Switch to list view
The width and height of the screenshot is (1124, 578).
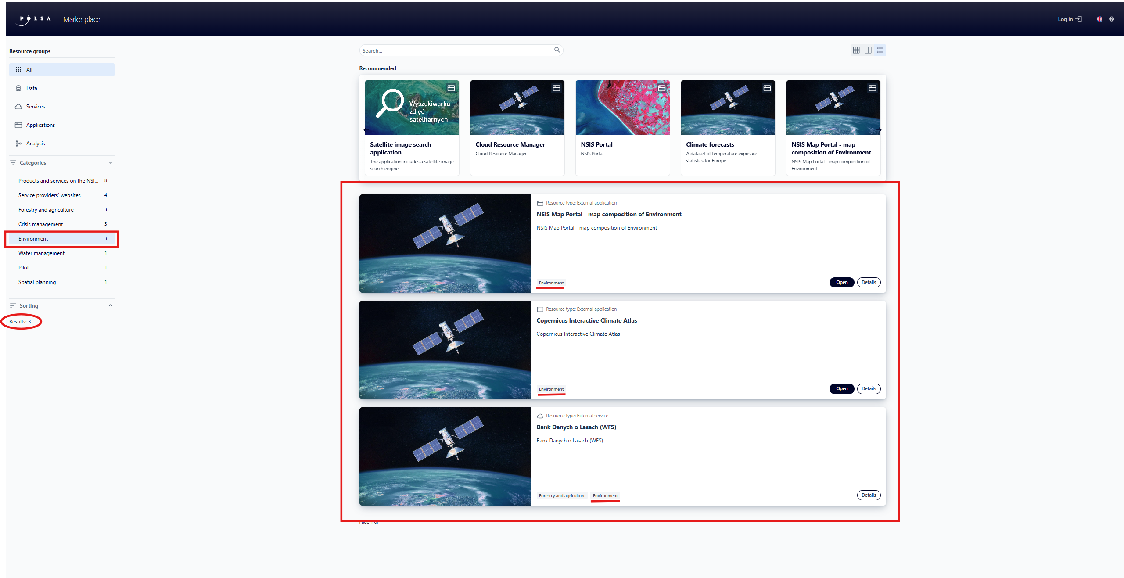click(x=880, y=50)
